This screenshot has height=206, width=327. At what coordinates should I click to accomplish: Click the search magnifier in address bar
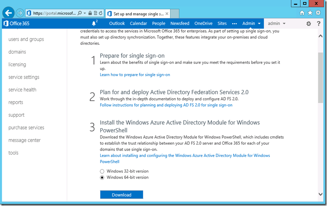click(x=79, y=13)
